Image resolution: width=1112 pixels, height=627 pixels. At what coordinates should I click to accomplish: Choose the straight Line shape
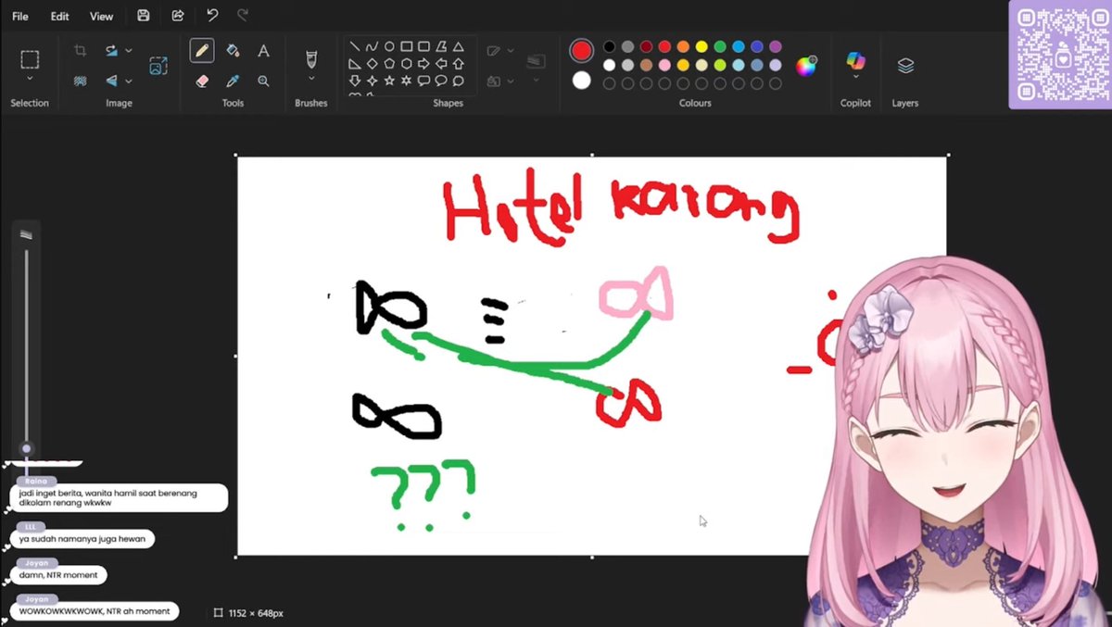pyautogui.click(x=355, y=46)
